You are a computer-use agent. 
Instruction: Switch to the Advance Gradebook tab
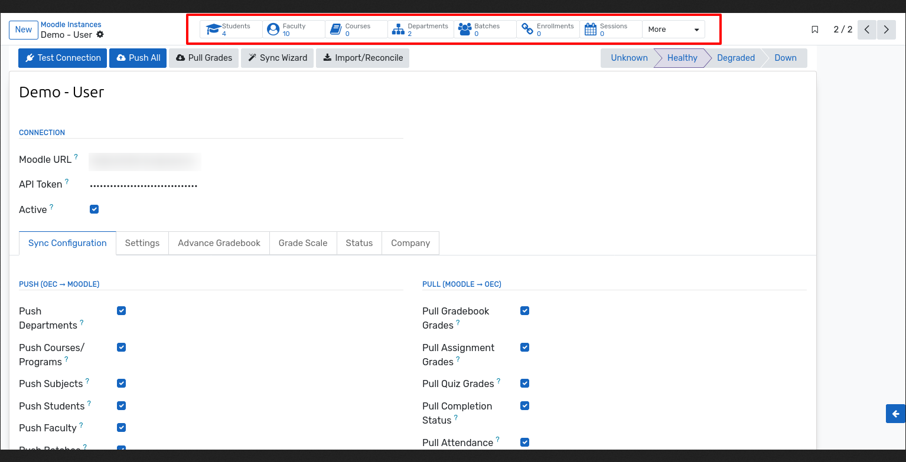pos(219,243)
